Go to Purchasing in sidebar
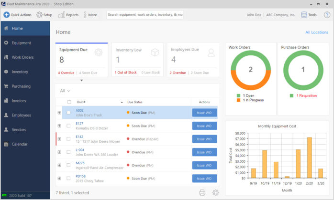 (21, 86)
